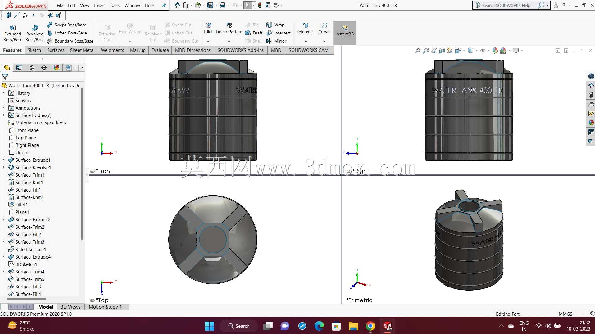This screenshot has height=334, width=595.
Task: Open the Hide/Show Items eye icon
Action: click(x=483, y=51)
